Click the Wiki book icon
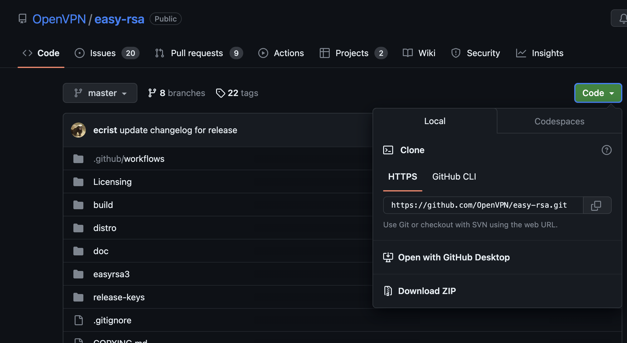This screenshot has width=627, height=343. tap(407, 53)
